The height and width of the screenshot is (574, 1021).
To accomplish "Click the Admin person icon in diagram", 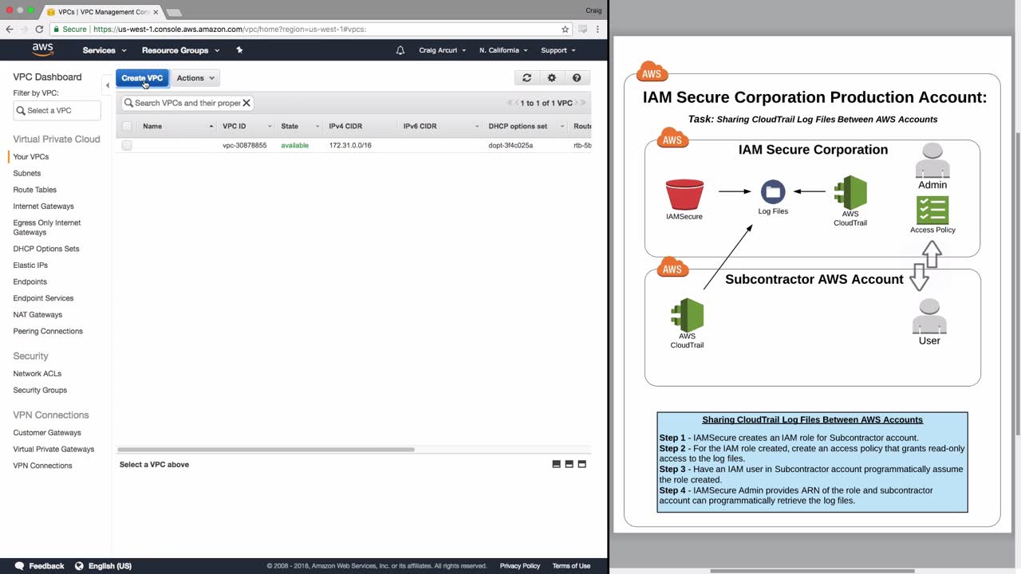I will coord(932,161).
